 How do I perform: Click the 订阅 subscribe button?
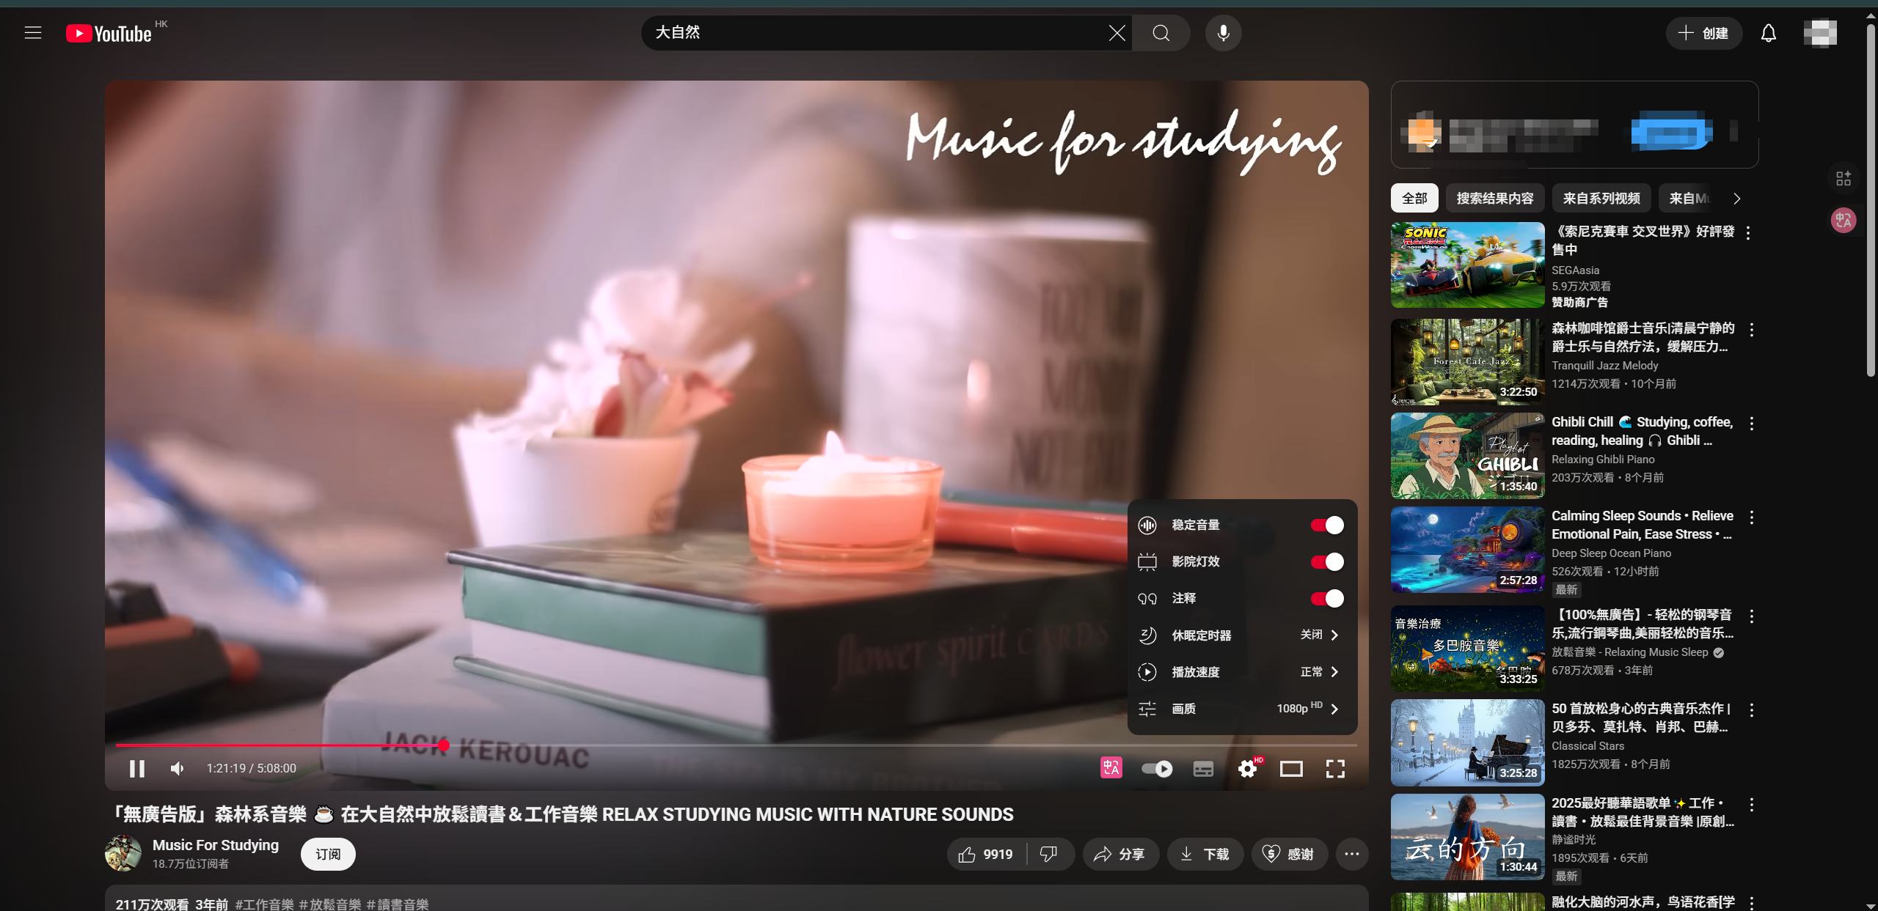(x=328, y=854)
